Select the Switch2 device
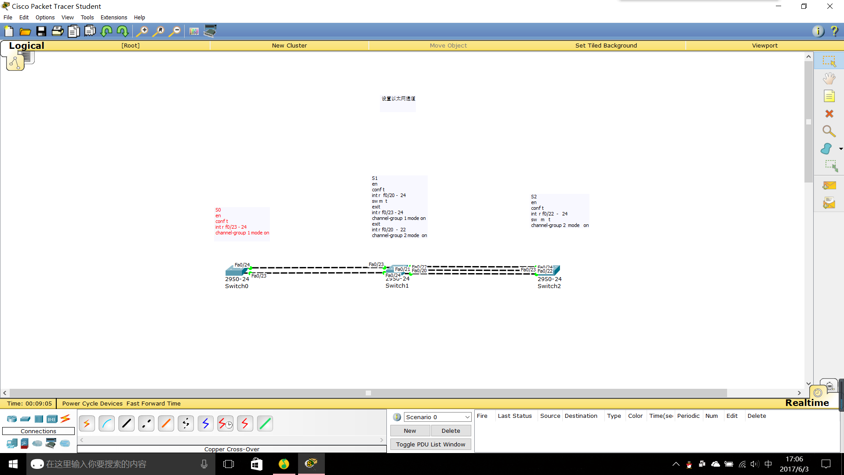 549,270
